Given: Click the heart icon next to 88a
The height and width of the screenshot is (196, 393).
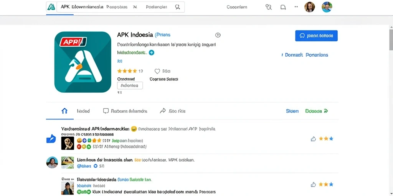Looking at the screenshot, I should 157,71.
